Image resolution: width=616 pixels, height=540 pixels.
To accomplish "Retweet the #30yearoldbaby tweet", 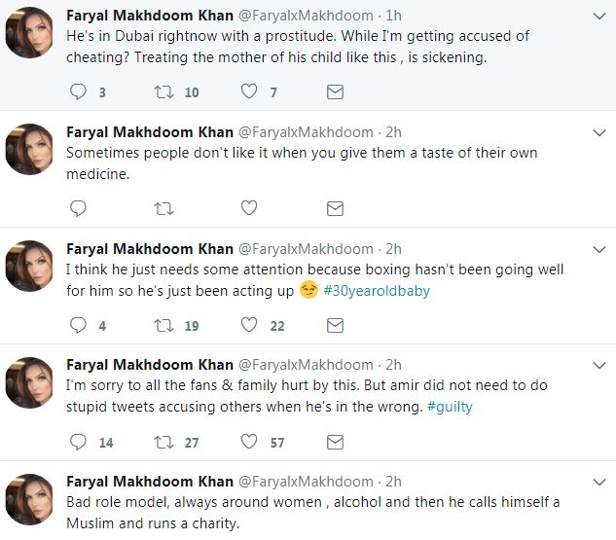I will point(164,325).
